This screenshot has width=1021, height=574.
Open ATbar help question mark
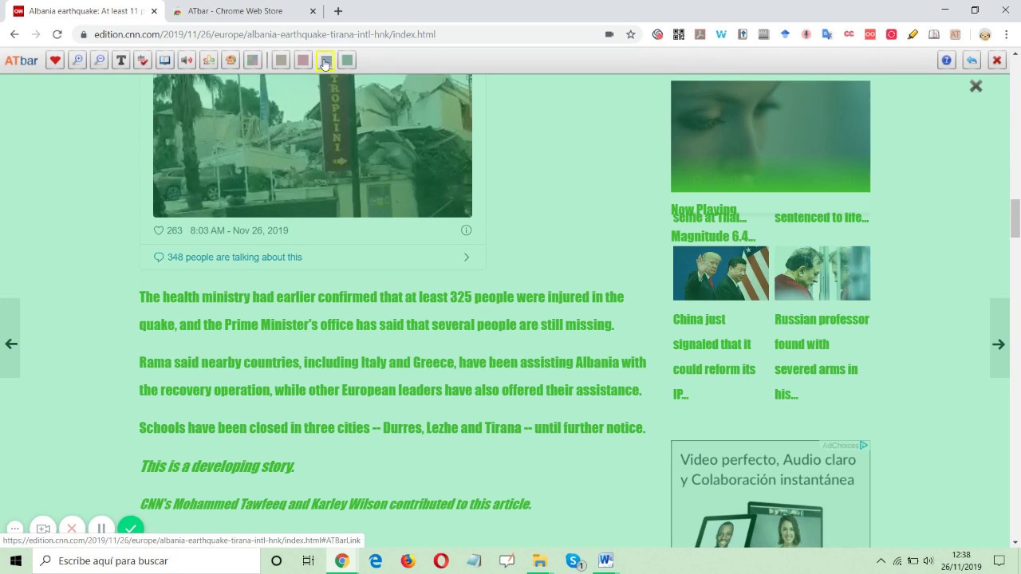(x=947, y=61)
